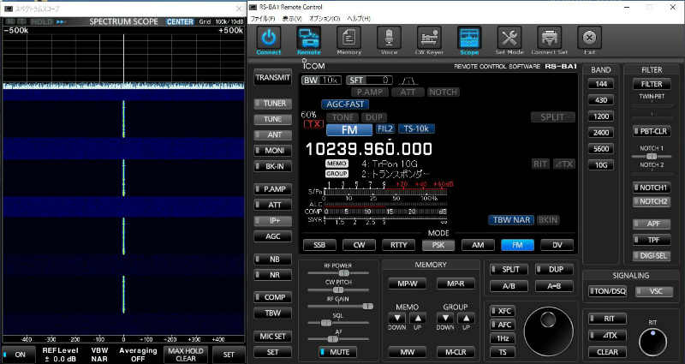This screenshot has width=685, height=364.
Task: Open the Remote toolbar icon
Action: coord(309,38)
